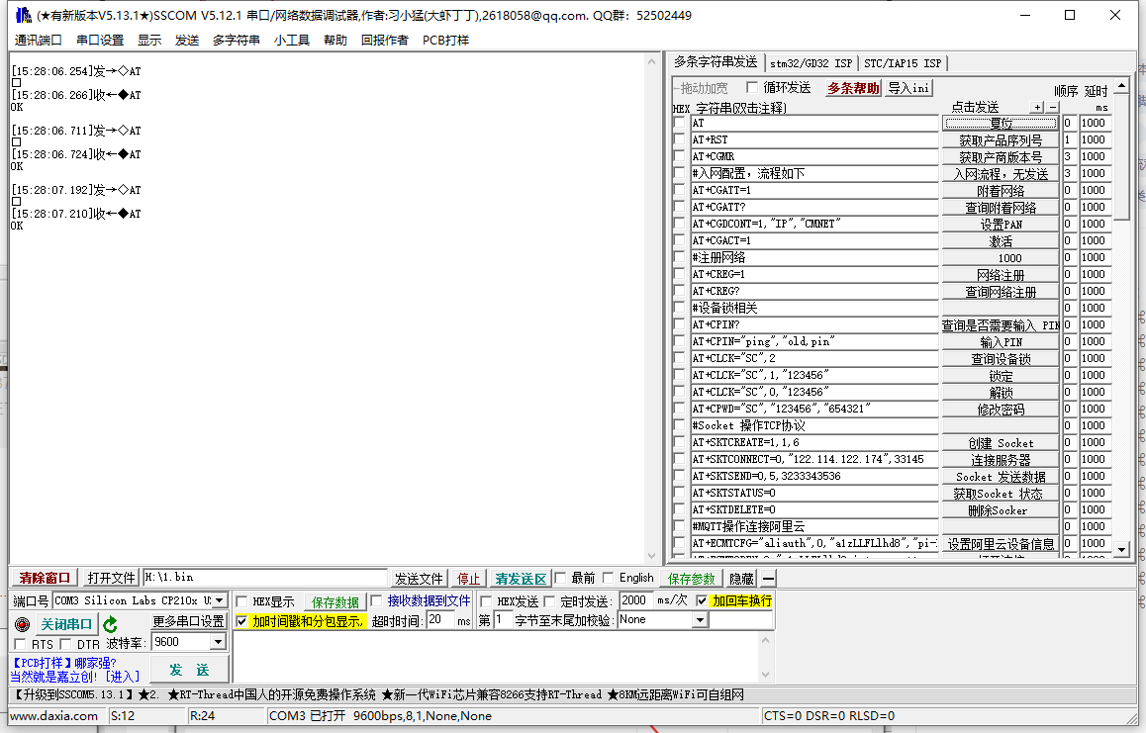Click 隐藏 to hide the send panel
The height and width of the screenshot is (733, 1146).
click(739, 578)
